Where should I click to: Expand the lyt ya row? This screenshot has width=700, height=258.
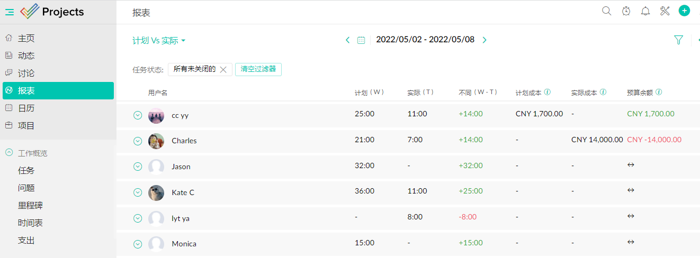pyautogui.click(x=138, y=218)
